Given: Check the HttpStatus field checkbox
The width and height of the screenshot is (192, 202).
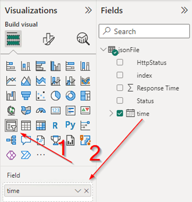Looking at the screenshot, I should [x=120, y=63].
